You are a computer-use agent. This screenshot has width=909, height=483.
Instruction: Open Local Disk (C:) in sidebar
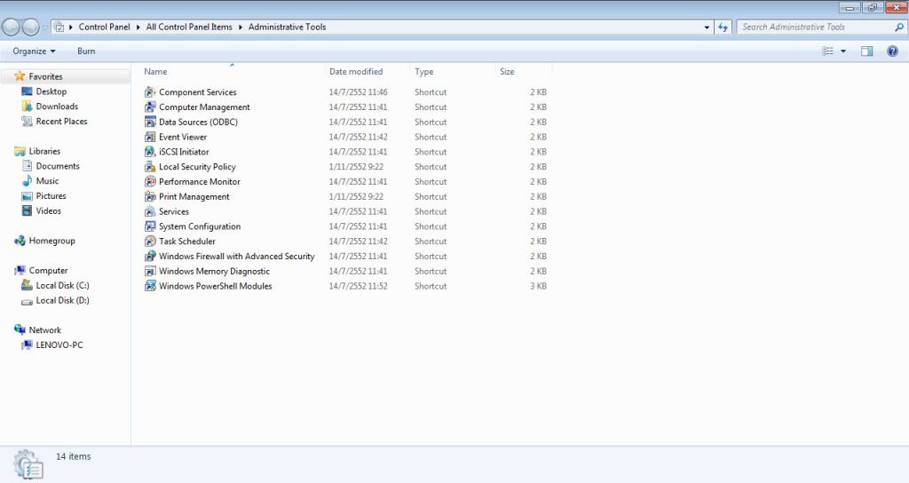(62, 285)
